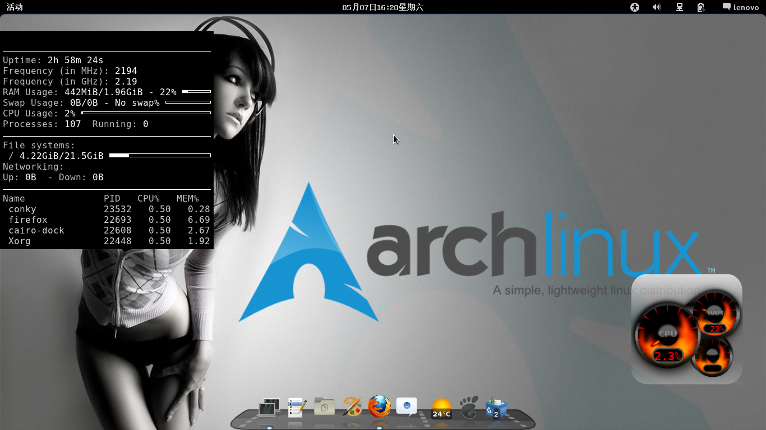Open the smiley chat bubble dock icon

[x=407, y=406]
